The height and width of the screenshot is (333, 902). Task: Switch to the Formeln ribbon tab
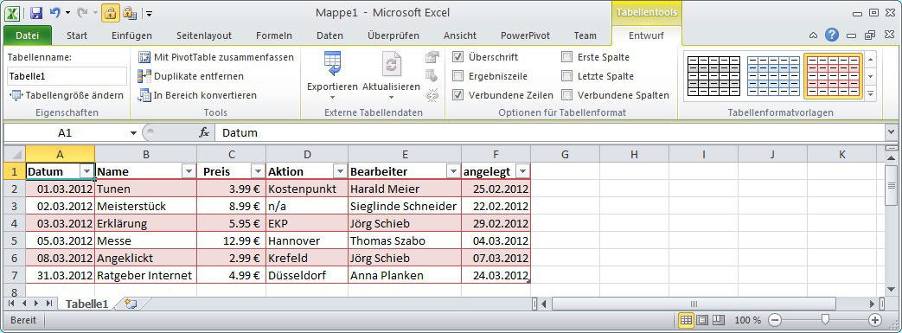click(274, 35)
